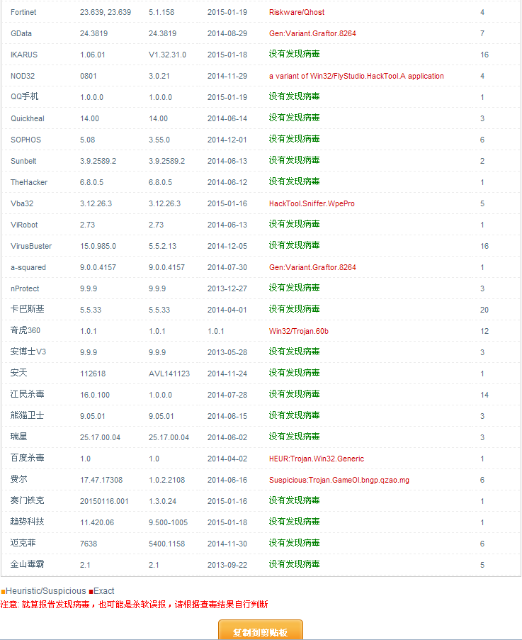Click the 安博士V3 engine name

(x=28, y=352)
